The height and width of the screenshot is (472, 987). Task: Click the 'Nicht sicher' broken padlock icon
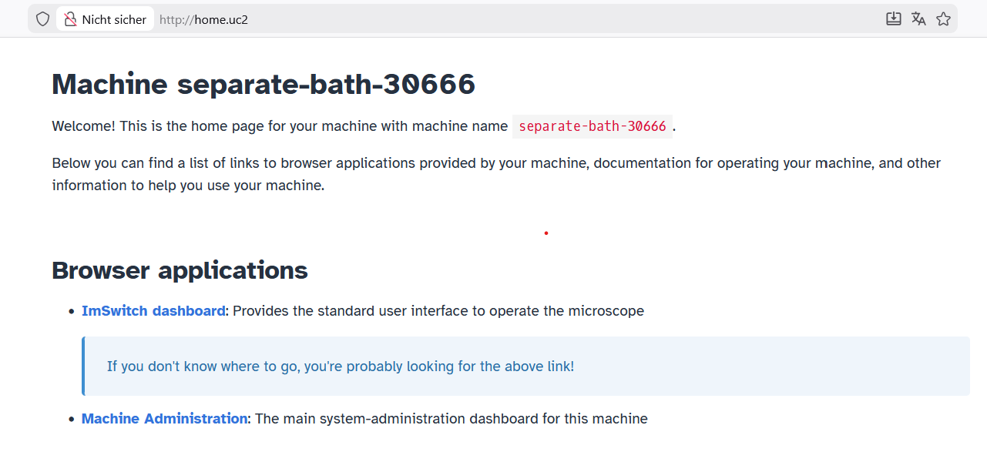(70, 18)
